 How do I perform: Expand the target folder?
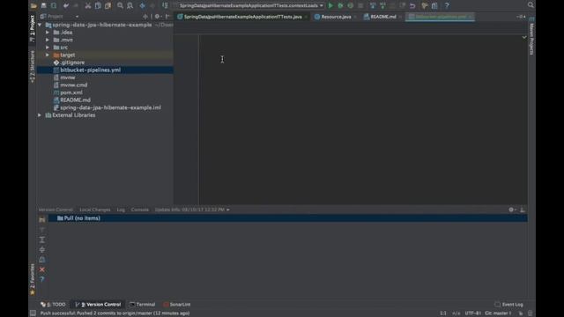[48, 55]
